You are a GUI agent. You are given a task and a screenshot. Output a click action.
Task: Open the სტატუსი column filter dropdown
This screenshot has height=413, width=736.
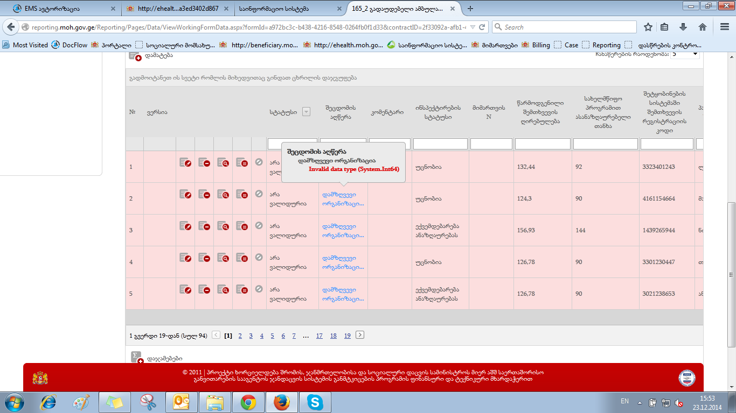(x=306, y=112)
